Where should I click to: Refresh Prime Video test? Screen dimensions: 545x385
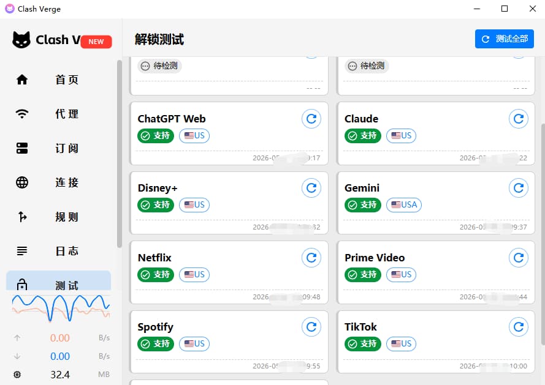pyautogui.click(x=518, y=258)
